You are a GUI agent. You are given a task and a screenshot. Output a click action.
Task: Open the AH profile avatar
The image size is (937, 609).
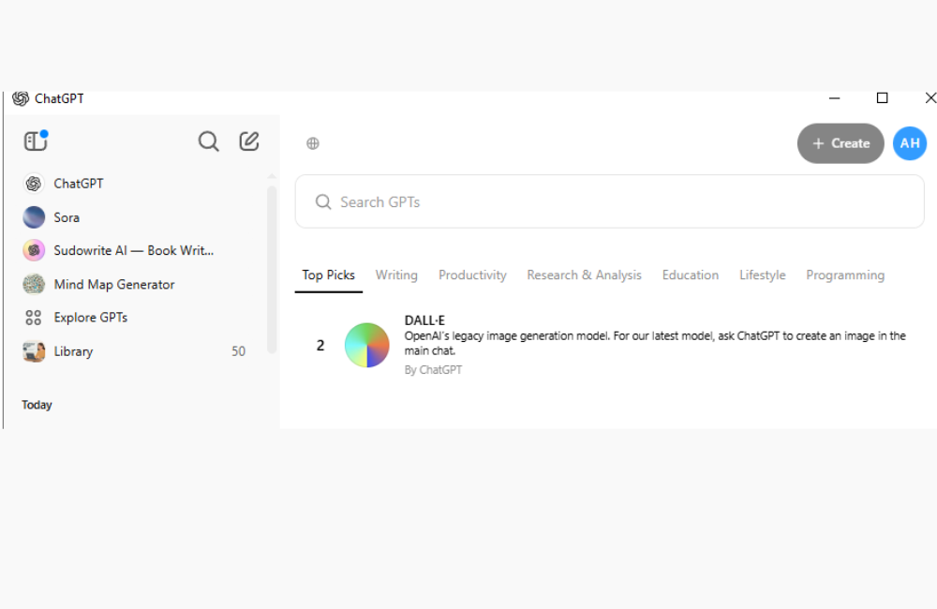pos(910,143)
